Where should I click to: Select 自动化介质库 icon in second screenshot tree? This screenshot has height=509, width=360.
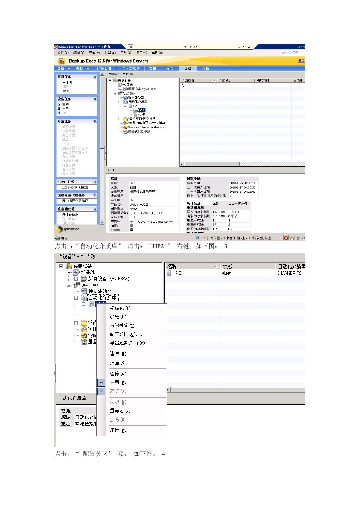(84, 298)
